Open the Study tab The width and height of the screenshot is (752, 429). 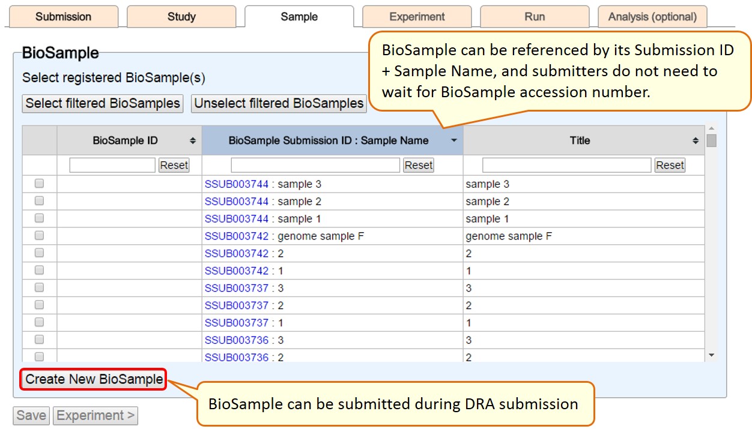click(x=181, y=17)
